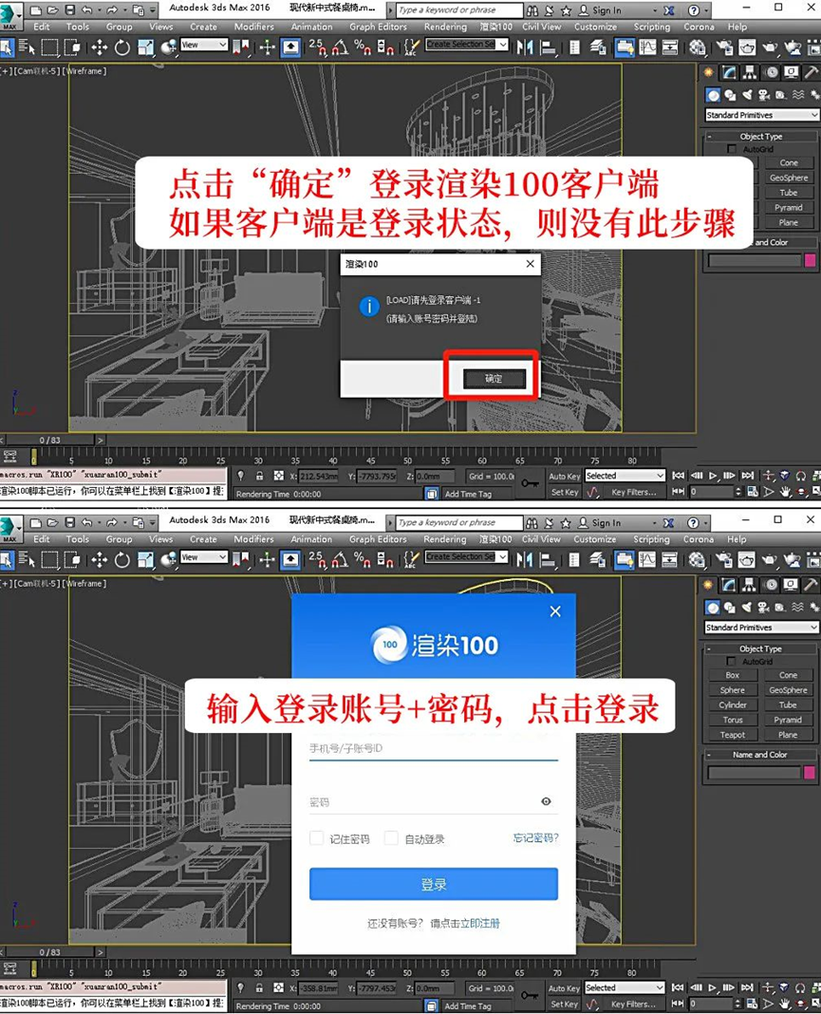Click Set Key in the login-form window
The height and width of the screenshot is (1014, 821).
pos(565,1005)
